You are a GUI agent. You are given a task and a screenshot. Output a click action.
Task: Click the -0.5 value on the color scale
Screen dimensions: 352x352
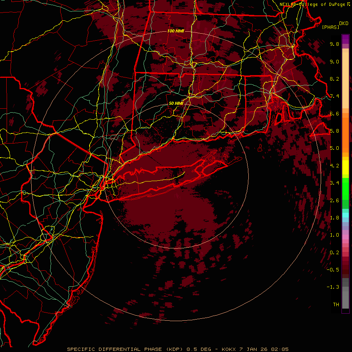point(333,270)
